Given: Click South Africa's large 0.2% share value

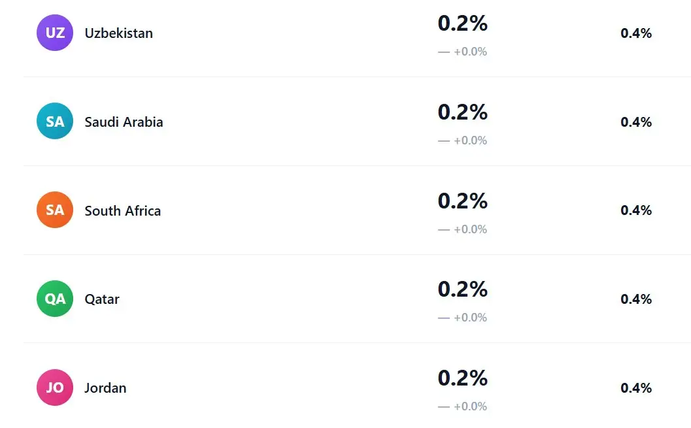Looking at the screenshot, I should 463,201.
